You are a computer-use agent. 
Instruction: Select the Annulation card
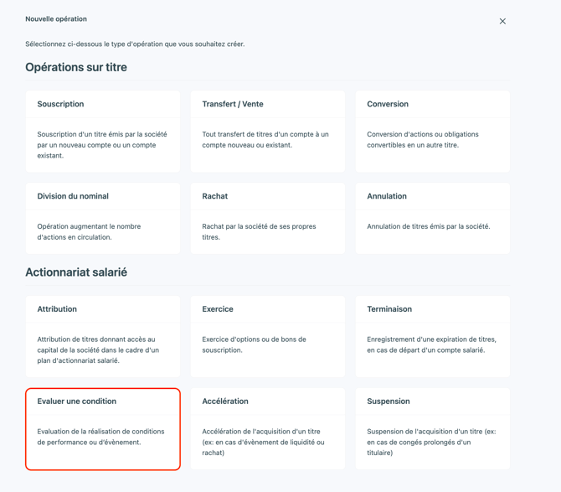click(433, 219)
